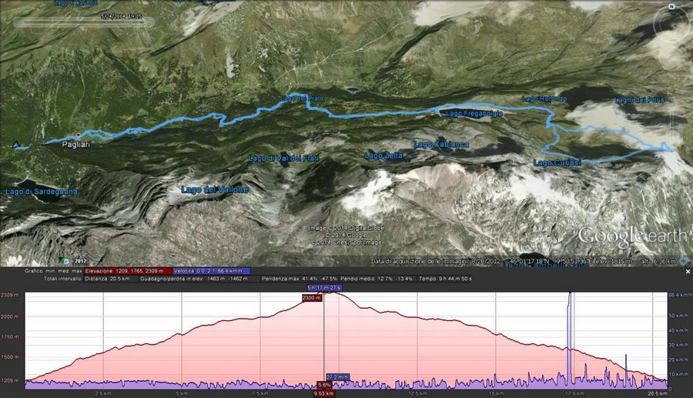The image size is (693, 398).
Task: Click the 5.6% slope marker tag
Action: click(324, 385)
